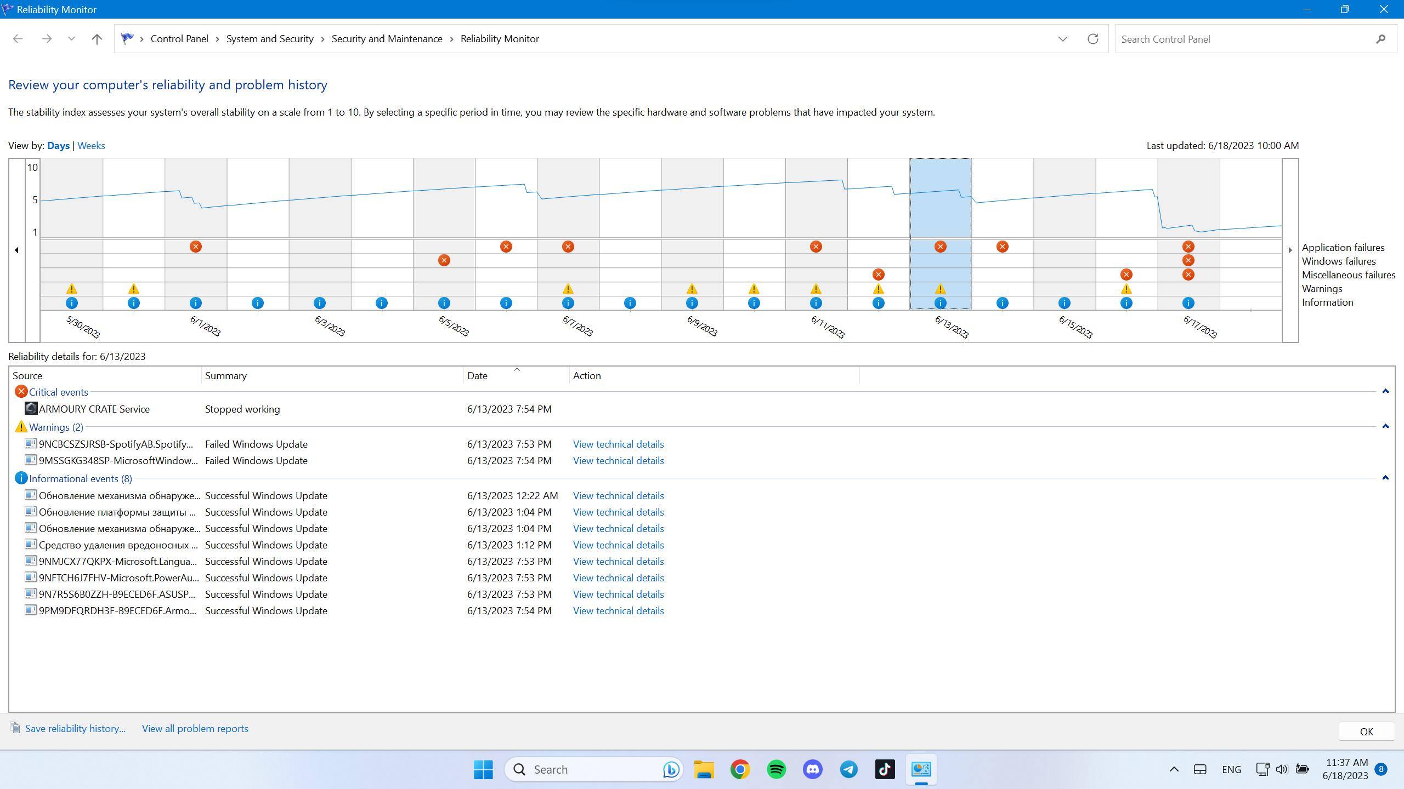Collapse the Critical events group
Viewport: 1404px width, 789px height.
pyautogui.click(x=1385, y=391)
